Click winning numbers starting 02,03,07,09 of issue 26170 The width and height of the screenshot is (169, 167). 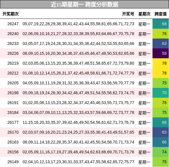[78, 132]
